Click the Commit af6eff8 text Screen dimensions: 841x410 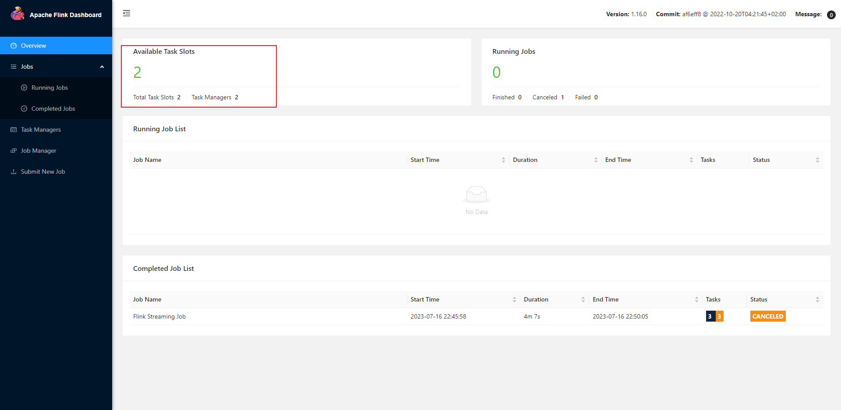pyautogui.click(x=721, y=14)
